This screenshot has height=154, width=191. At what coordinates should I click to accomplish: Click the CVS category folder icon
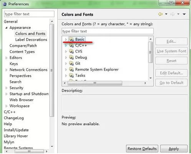(x=71, y=51)
